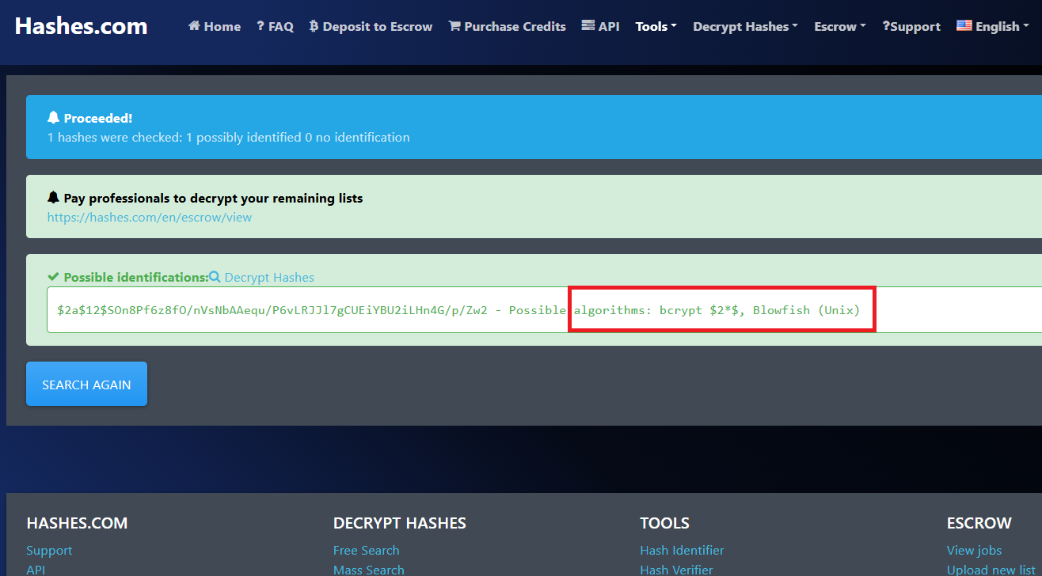
Task: Select View jobs under Escrow footer
Action: [x=974, y=550]
